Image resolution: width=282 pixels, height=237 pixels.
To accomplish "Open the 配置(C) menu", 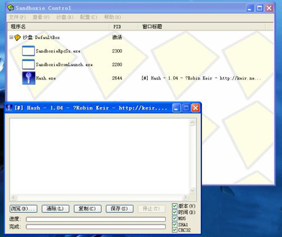I will pos(89,17).
